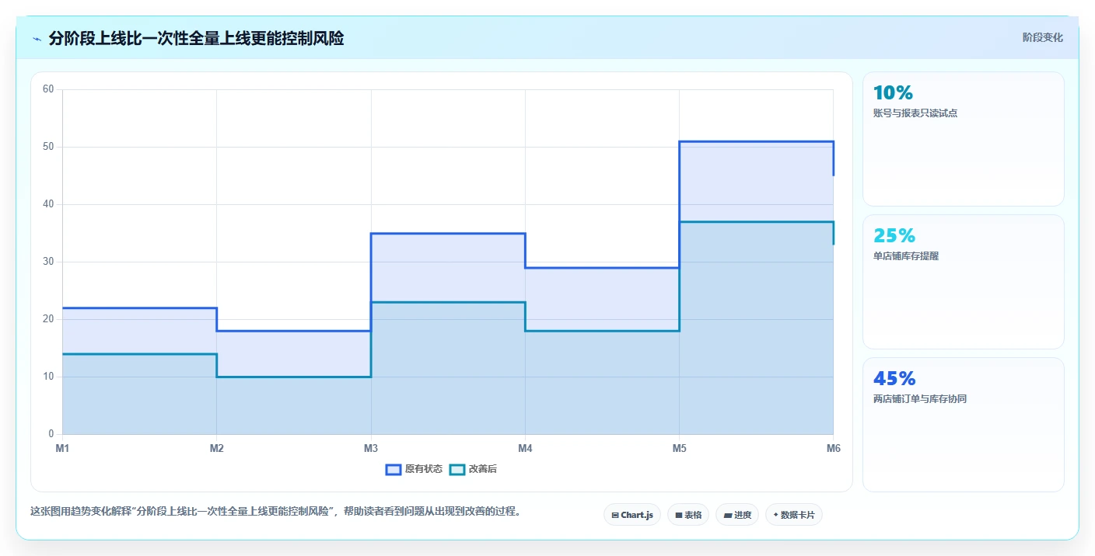Click the 进度 tag
Viewport: 1095px width, 556px height.
(737, 515)
